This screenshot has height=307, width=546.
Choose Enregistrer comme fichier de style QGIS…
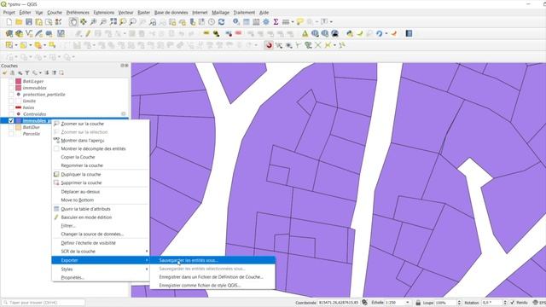212,285
